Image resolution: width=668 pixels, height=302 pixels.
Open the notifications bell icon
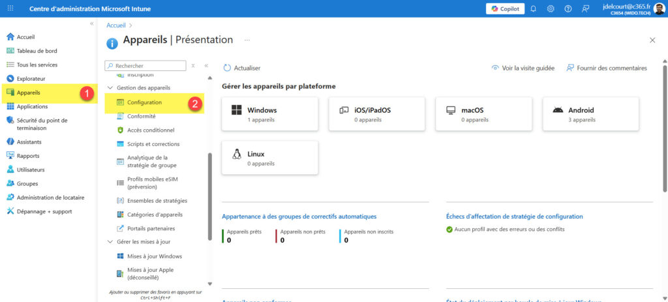click(x=534, y=8)
